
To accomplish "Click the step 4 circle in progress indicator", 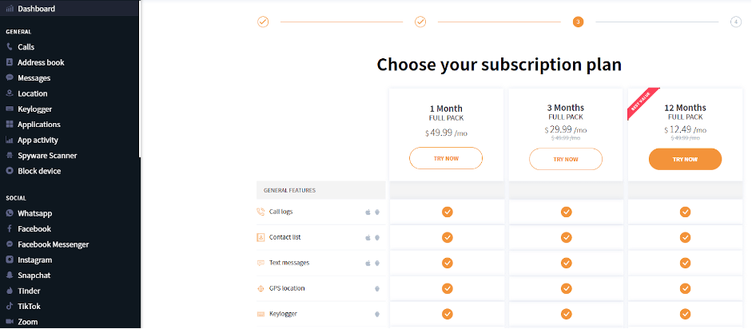I will pyautogui.click(x=736, y=22).
